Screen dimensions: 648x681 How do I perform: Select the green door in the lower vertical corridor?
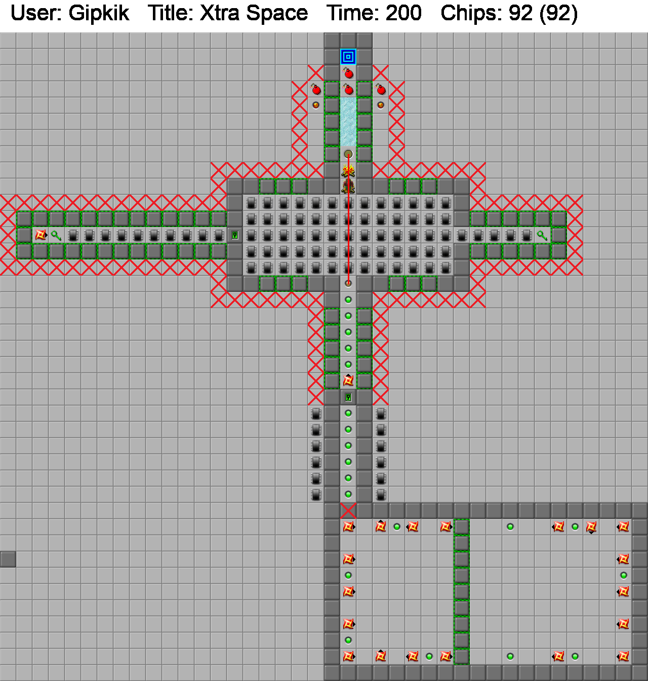(x=348, y=397)
